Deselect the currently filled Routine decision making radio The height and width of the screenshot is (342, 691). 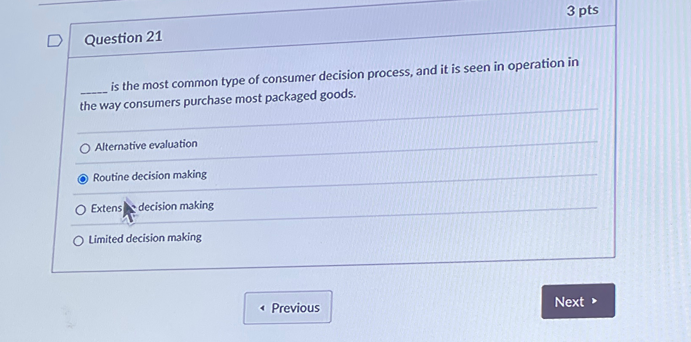coord(83,179)
